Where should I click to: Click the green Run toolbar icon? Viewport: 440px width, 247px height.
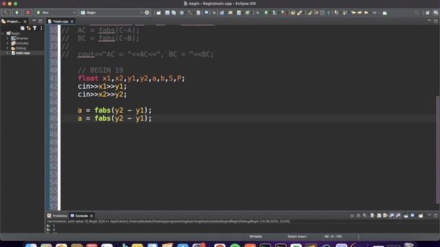[266, 12]
